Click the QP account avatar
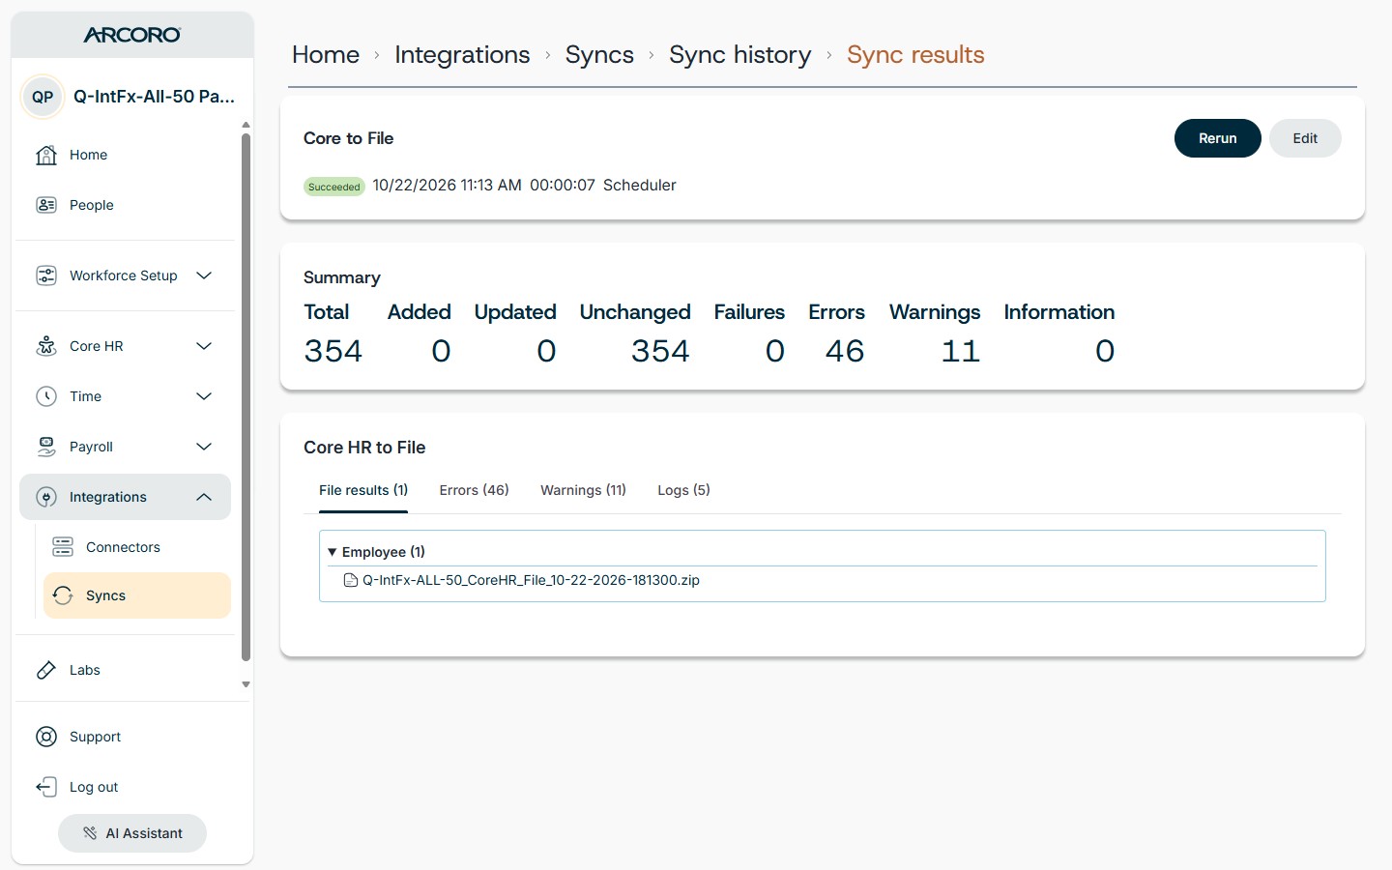 point(43,97)
